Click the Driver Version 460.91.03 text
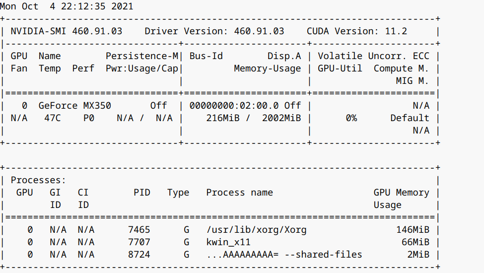 pyautogui.click(x=214, y=31)
